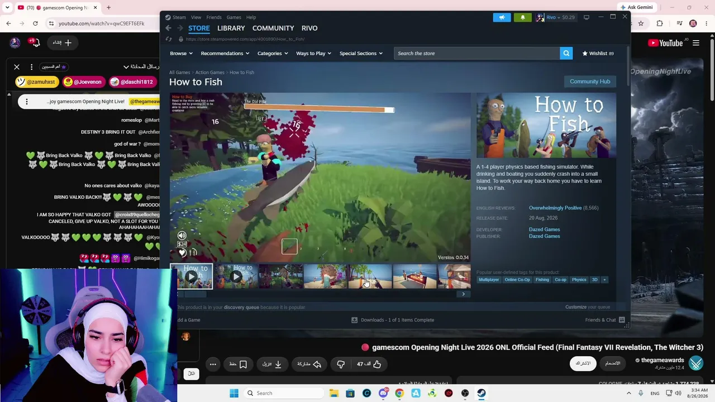Open the View menu in Steam
Viewport: 715px width, 402px height.
pyautogui.click(x=196, y=17)
